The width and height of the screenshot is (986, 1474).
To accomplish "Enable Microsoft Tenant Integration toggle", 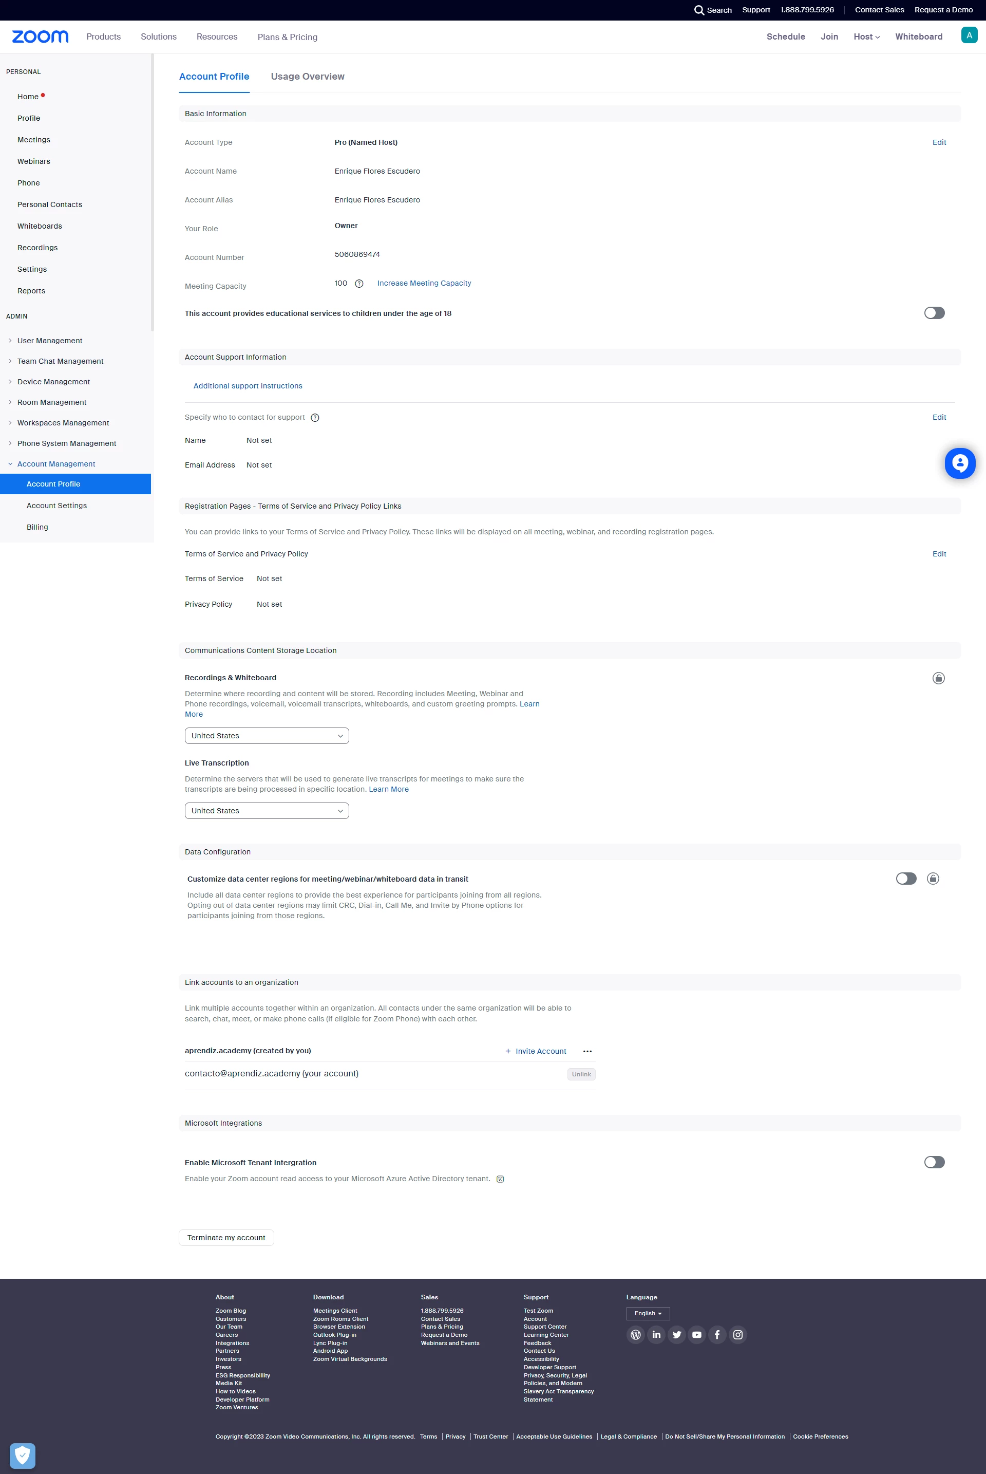I will [x=934, y=1162].
